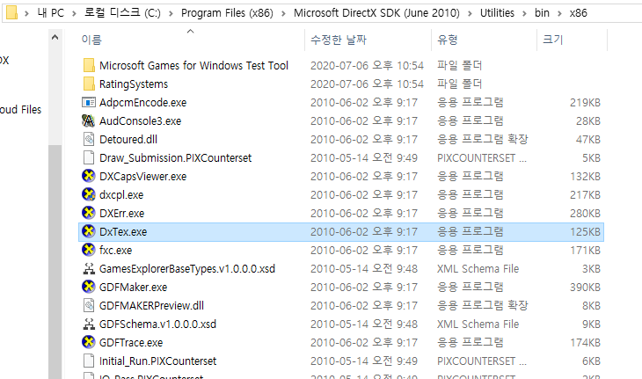
Task: Expand the chevron after Microsoft DirectX SDK (June 2010)
Action: click(470, 13)
